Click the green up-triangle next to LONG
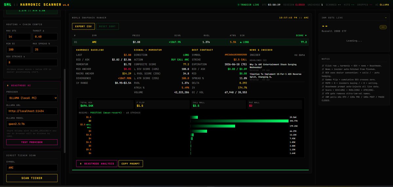393x187 pixels. coord(241,42)
